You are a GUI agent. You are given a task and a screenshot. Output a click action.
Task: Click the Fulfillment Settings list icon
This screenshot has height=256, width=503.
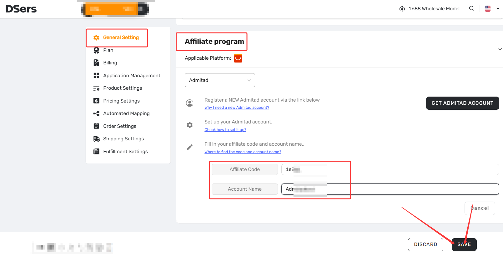(96, 152)
